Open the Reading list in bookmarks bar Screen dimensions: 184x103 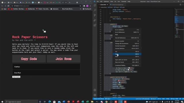tap(87, 9)
